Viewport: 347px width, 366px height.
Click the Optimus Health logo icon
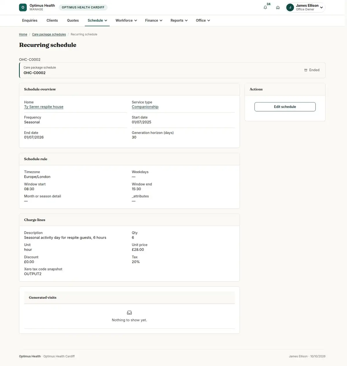click(x=23, y=8)
